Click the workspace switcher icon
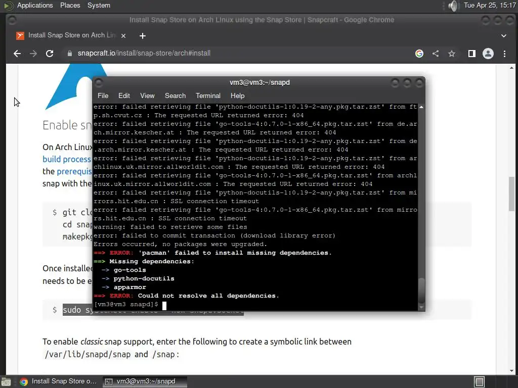This screenshot has width=518, height=388. [x=479, y=382]
